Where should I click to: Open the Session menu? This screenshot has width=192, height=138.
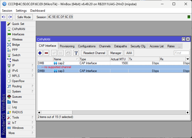pyautogui.click(x=7, y=11)
